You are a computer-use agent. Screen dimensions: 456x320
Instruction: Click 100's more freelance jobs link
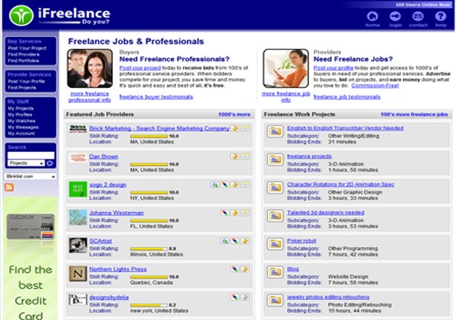pyautogui.click(x=414, y=114)
